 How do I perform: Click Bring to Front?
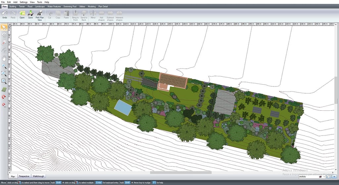coord(75,16)
